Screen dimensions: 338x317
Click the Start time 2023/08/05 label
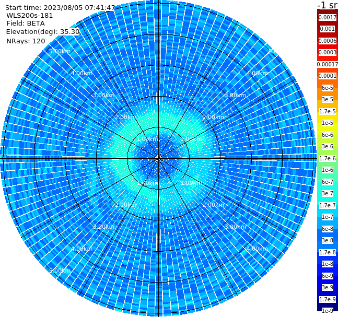[x=60, y=8]
